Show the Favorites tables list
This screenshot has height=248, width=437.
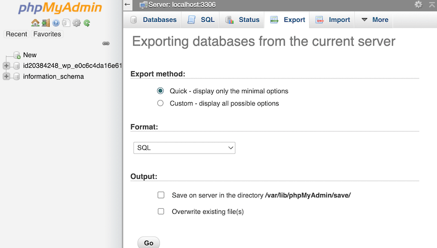tap(47, 34)
